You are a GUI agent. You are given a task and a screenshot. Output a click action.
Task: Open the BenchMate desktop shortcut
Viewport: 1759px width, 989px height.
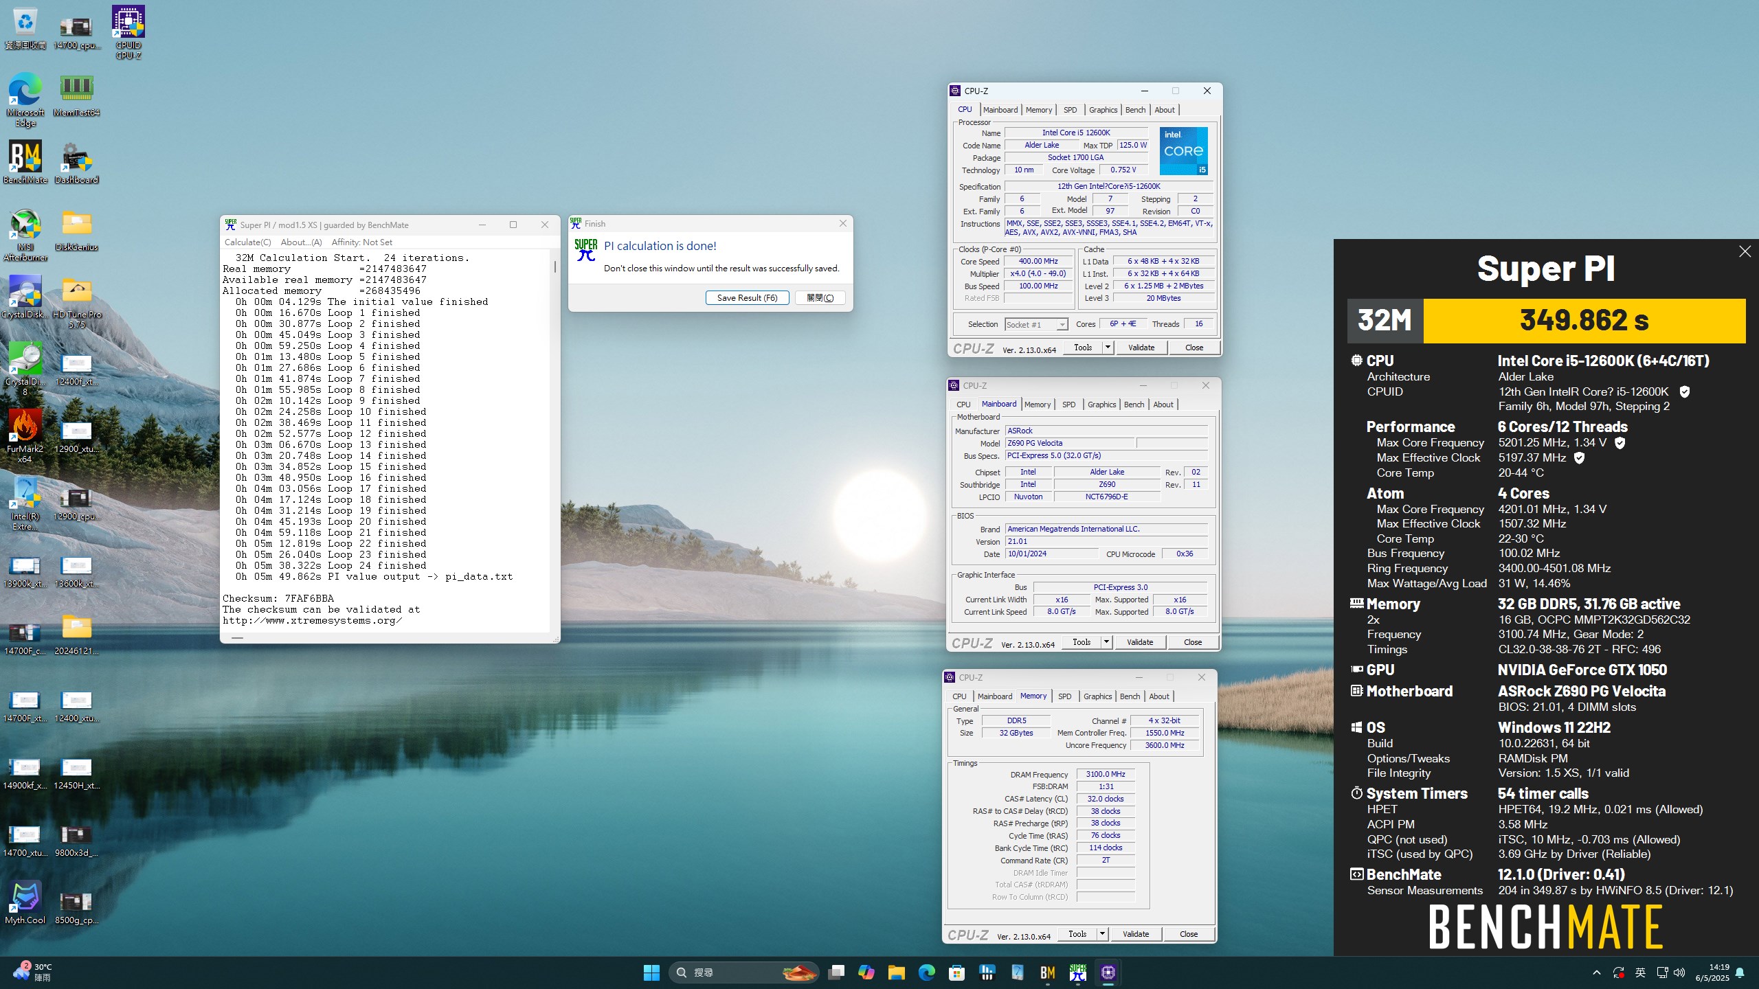pos(25,162)
